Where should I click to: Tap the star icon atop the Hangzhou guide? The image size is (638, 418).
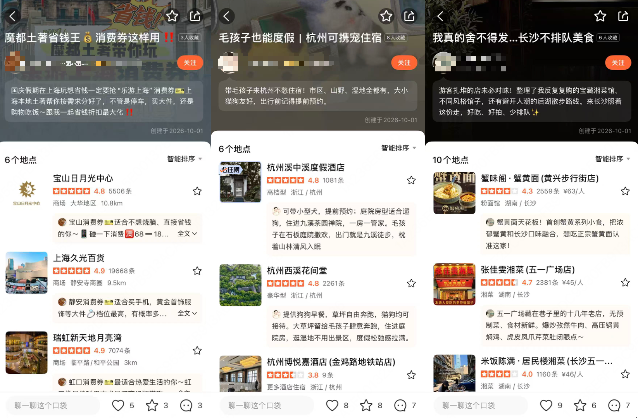tap(386, 16)
